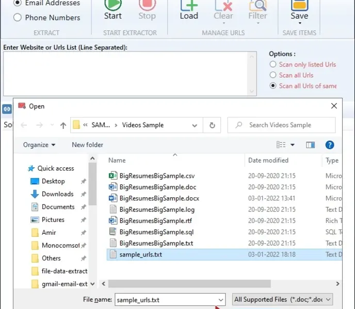Viewport: 355px width, 309px height.
Task: Open the dialog help button
Action: [330, 145]
